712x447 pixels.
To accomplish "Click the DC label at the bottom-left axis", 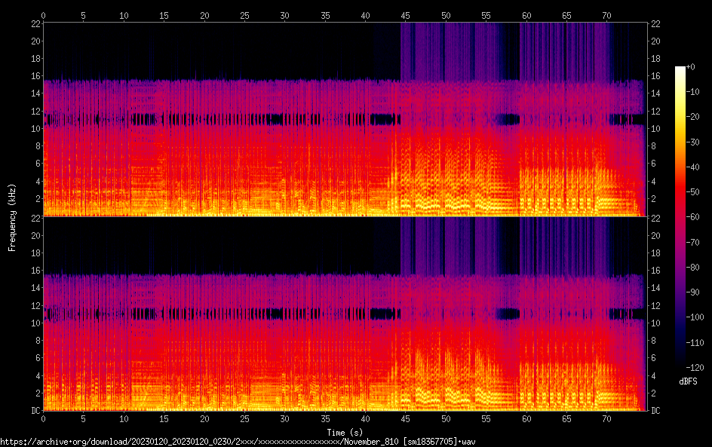I will [x=33, y=411].
